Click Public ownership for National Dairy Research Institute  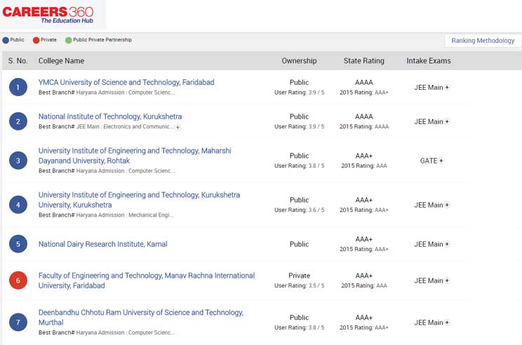tap(300, 244)
